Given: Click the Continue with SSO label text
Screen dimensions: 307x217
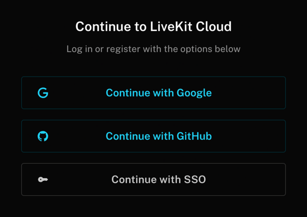Looking at the screenshot, I should [x=158, y=179].
